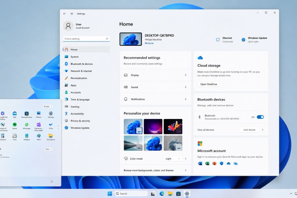297x198 pixels.
Task: Open the Settings hamburger navigation menu
Action: pyautogui.click(x=71, y=14)
